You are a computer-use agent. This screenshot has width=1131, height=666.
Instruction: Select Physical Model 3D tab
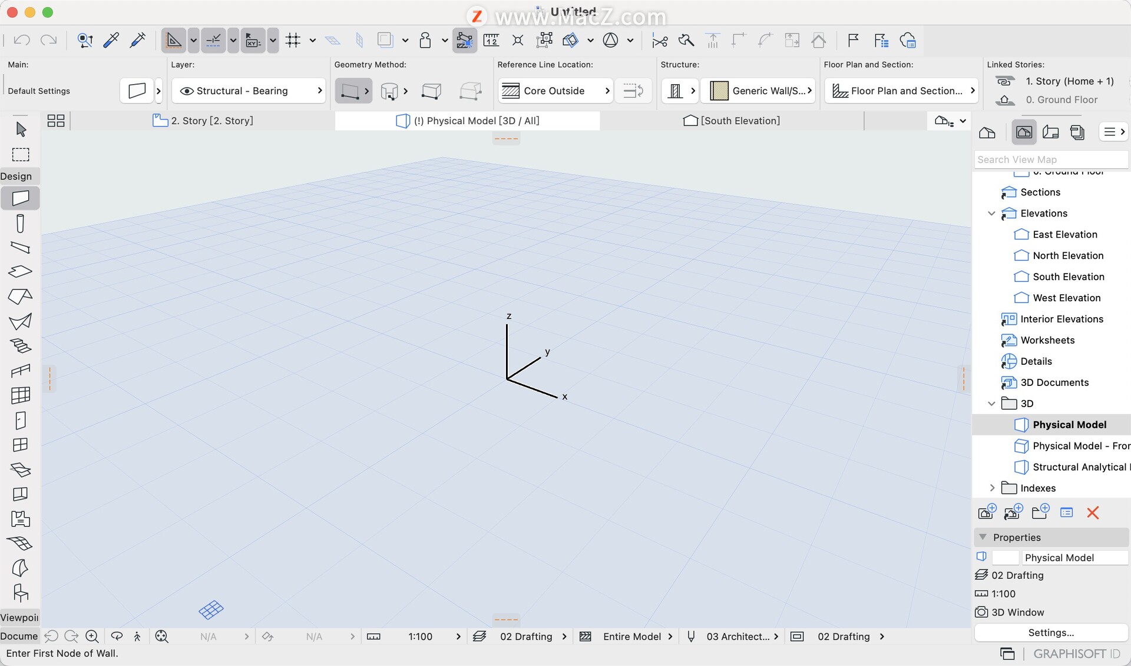coord(468,121)
